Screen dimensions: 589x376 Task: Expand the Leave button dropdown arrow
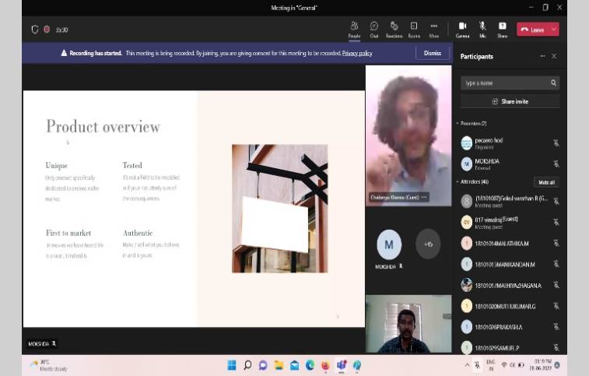click(554, 30)
